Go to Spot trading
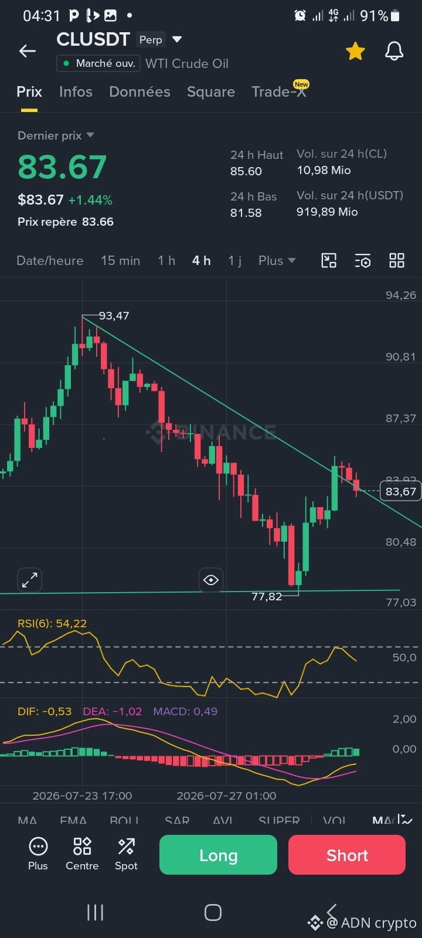 (x=126, y=853)
